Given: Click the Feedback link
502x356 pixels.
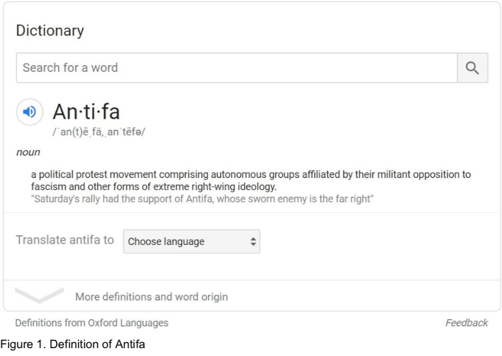Looking at the screenshot, I should click(x=466, y=323).
